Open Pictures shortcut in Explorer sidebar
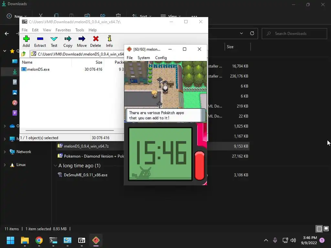Viewport: 331px width, 248px height. point(15,92)
